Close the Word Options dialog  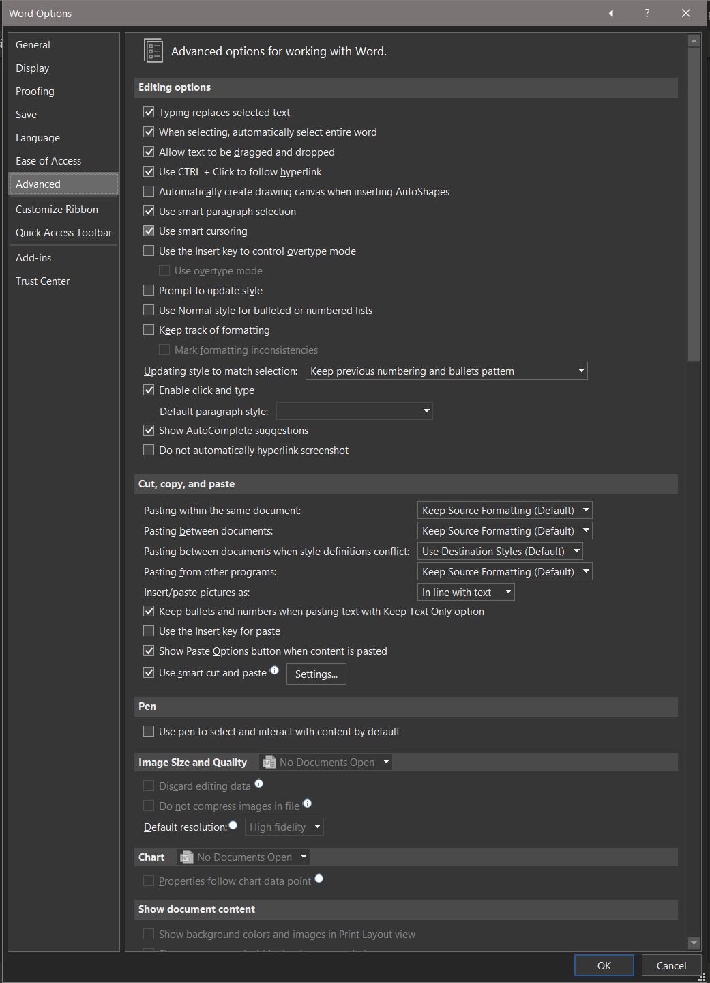tap(686, 13)
